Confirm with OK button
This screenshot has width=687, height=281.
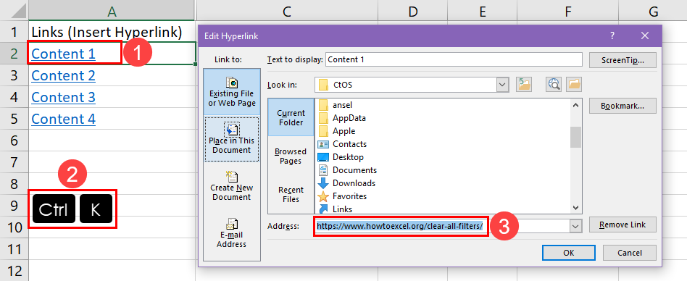click(x=569, y=253)
